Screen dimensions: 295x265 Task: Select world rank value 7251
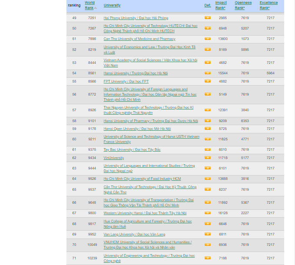coord(92,18)
